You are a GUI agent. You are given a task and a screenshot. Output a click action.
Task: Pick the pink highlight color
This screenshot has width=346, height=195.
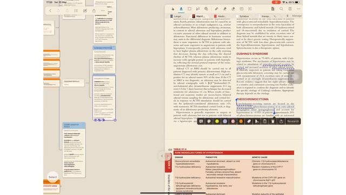[233, 121]
